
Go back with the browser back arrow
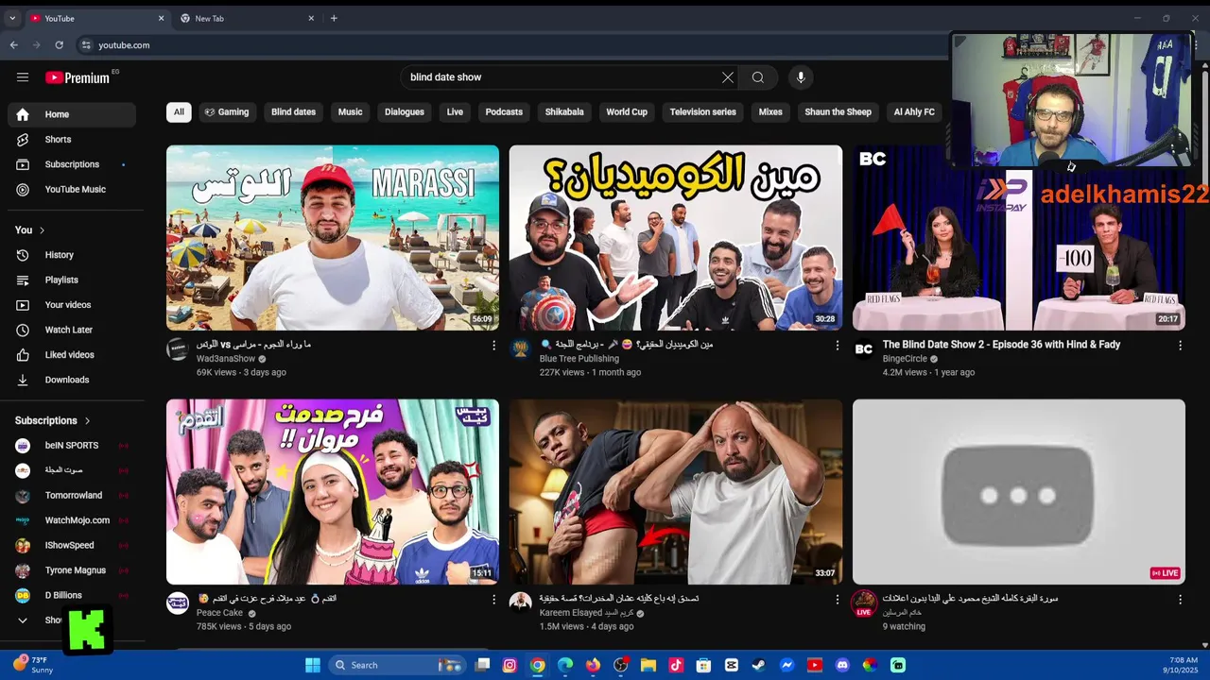click(13, 44)
